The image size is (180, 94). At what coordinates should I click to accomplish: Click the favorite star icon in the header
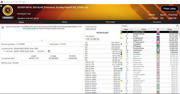(1, 6)
